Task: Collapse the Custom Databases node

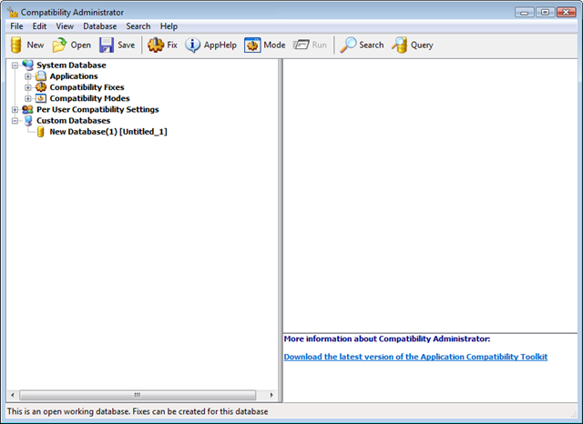Action: click(15, 120)
